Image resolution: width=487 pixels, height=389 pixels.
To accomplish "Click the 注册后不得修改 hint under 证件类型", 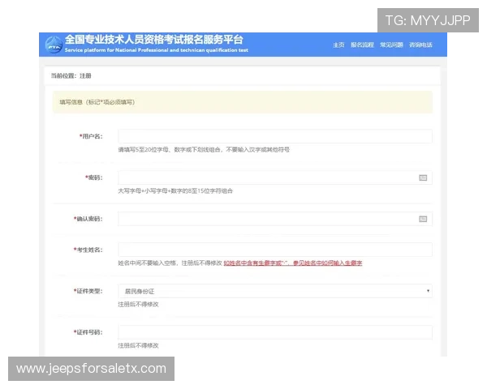I will [x=138, y=305].
